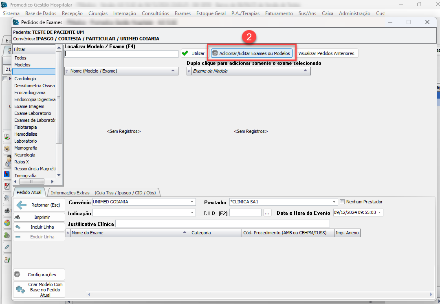Click the Imprimir printer button
Screen dimensions: 440x304
39,217
